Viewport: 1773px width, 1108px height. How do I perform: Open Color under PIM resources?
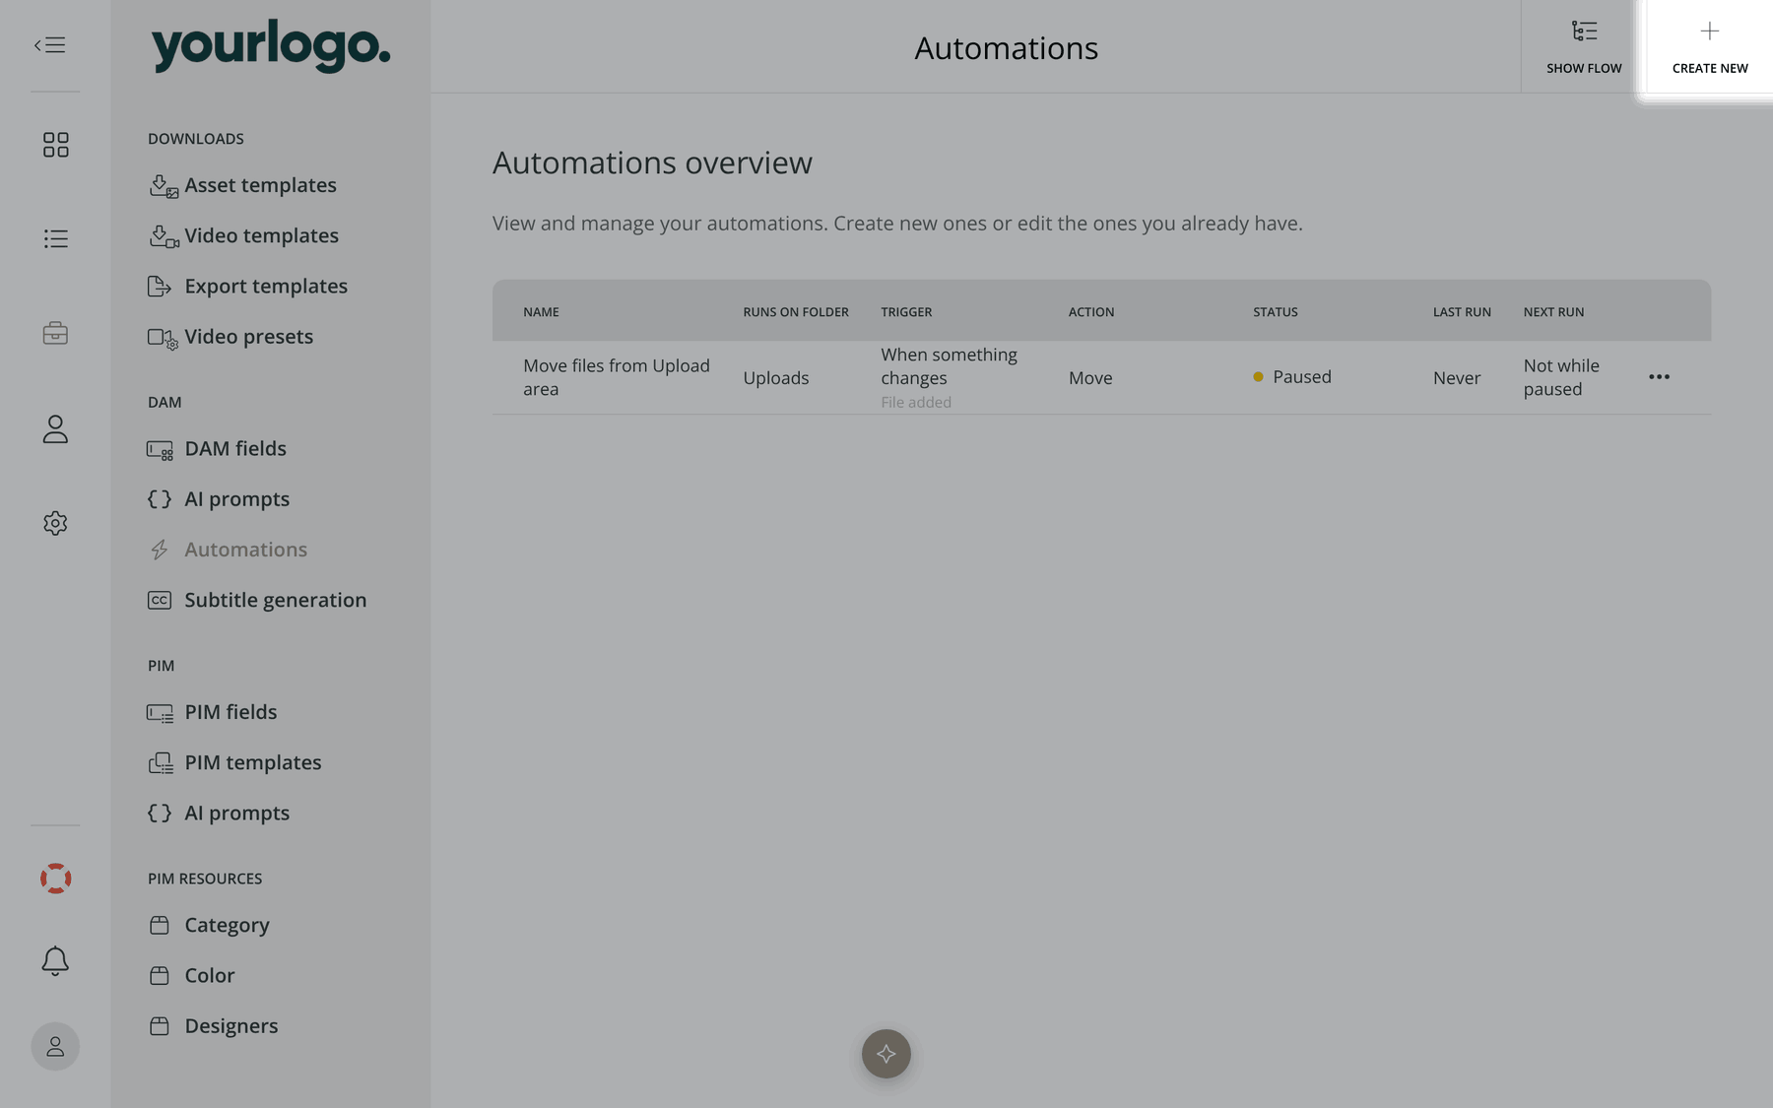point(191,975)
